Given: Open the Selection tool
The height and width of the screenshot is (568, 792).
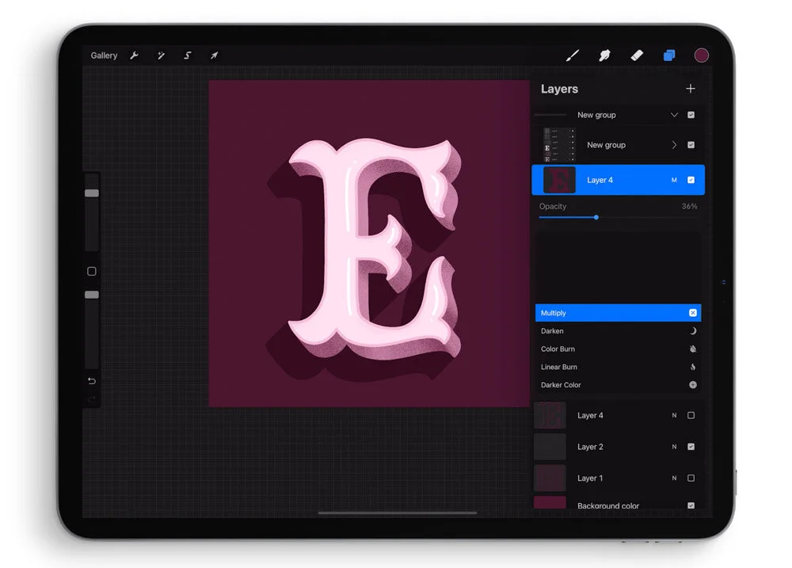Looking at the screenshot, I should [187, 55].
